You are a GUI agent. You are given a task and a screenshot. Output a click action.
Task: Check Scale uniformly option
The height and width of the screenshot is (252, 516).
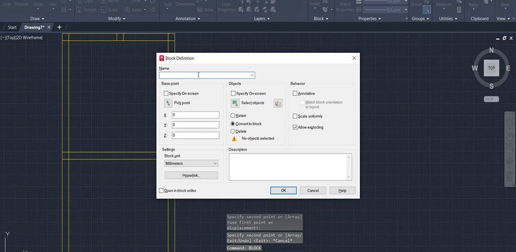tap(295, 116)
